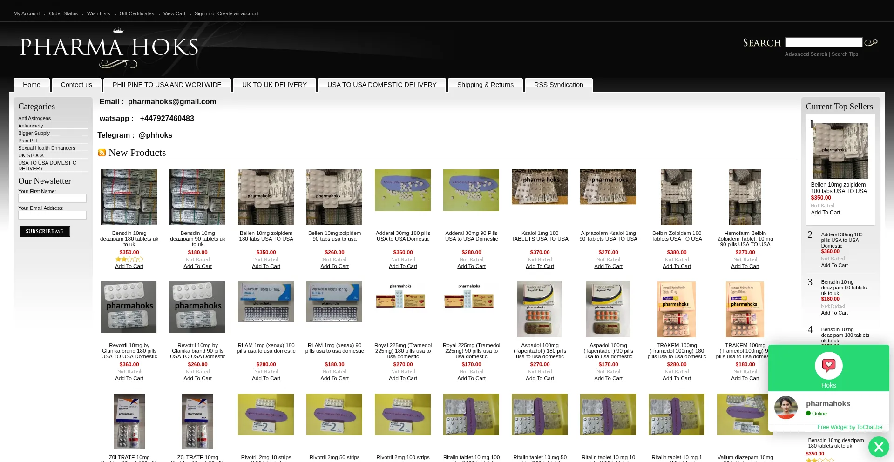Open RSS Syndication tab
Screen dimensions: 894x462
pos(559,85)
